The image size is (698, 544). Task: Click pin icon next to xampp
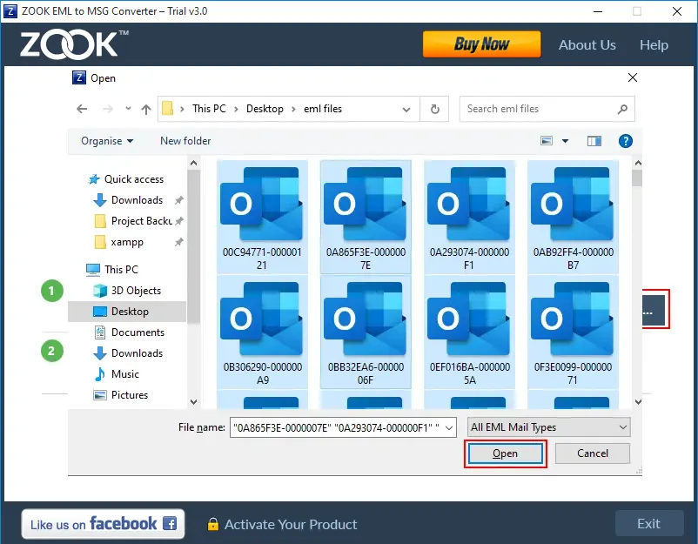(178, 242)
